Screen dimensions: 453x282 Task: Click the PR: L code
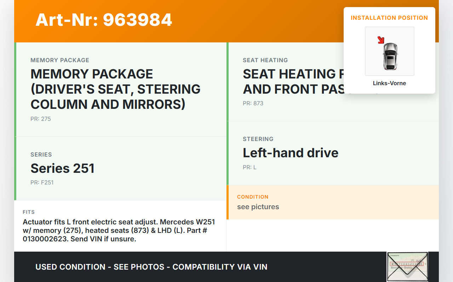250,168
